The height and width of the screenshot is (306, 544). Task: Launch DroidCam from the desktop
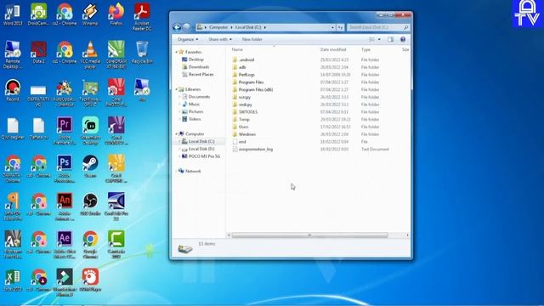coord(38,14)
